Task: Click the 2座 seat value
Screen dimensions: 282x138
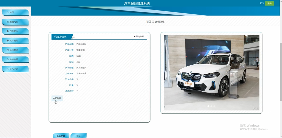Action: coord(78,62)
